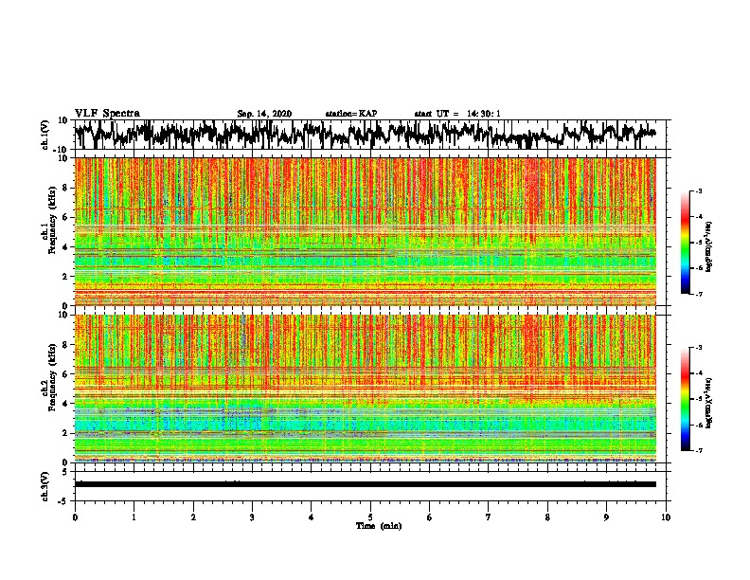Click the thick black ch.3 trace bar
The width and height of the screenshot is (750, 580).
coord(366,484)
